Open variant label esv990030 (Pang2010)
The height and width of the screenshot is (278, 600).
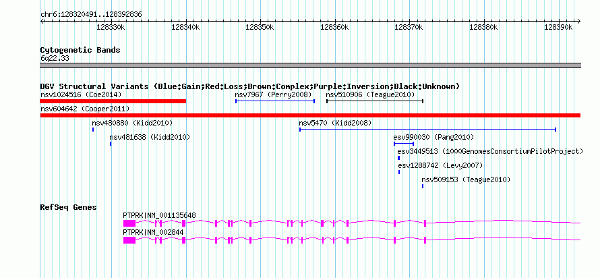pyautogui.click(x=433, y=137)
